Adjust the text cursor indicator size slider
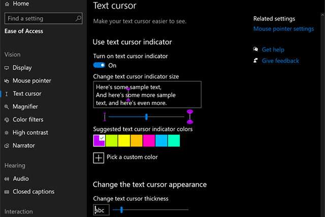The height and width of the screenshot is (217, 325). pyautogui.click(x=147, y=117)
